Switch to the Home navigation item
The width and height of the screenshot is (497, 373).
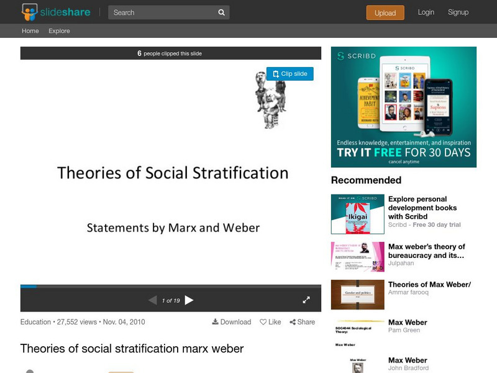(x=30, y=30)
